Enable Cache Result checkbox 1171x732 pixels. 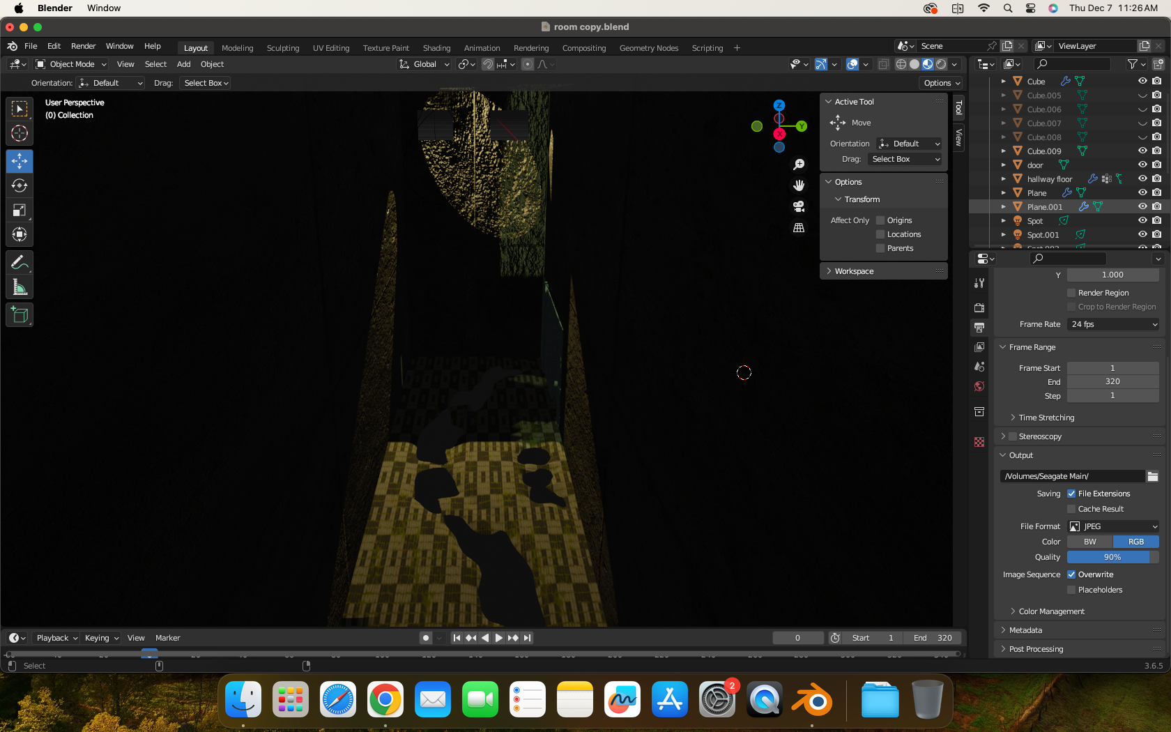tap(1071, 509)
